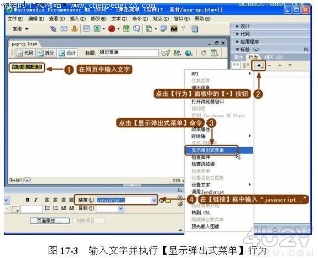Open the 目标 target dropdown

(x=121, y=209)
